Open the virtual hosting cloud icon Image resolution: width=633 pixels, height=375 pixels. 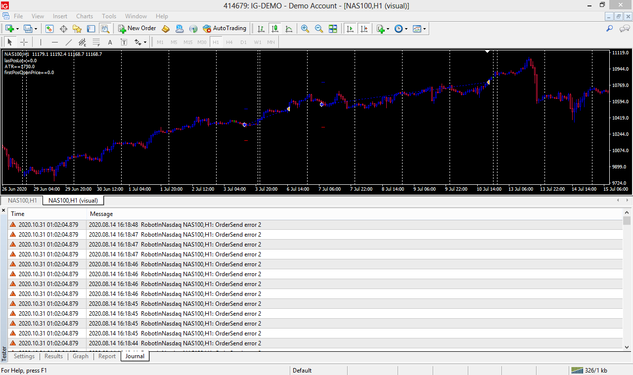[x=180, y=29]
